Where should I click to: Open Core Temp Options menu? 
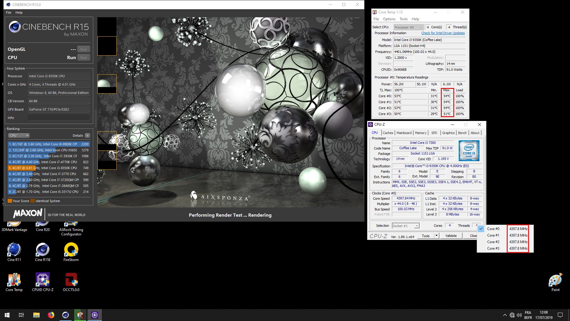389,19
